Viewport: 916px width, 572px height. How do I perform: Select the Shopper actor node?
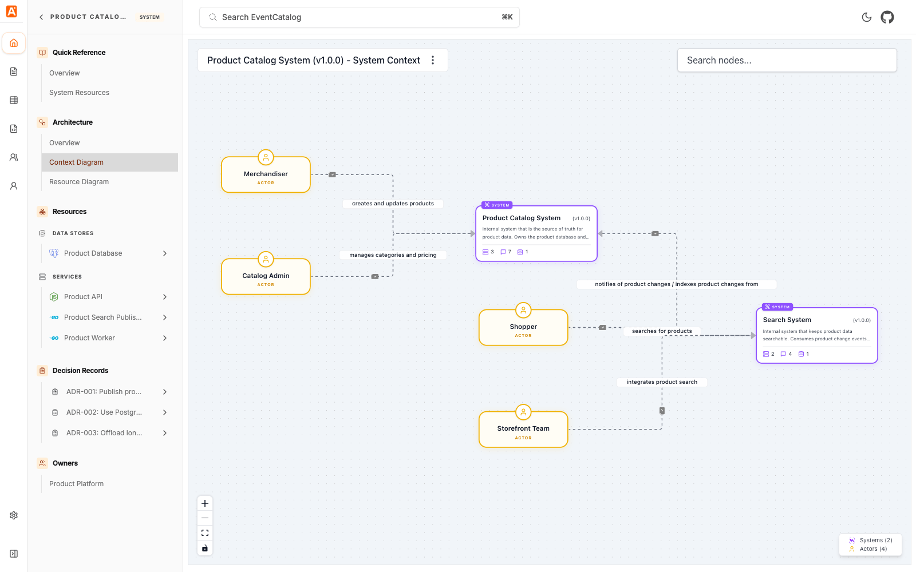coord(523,327)
